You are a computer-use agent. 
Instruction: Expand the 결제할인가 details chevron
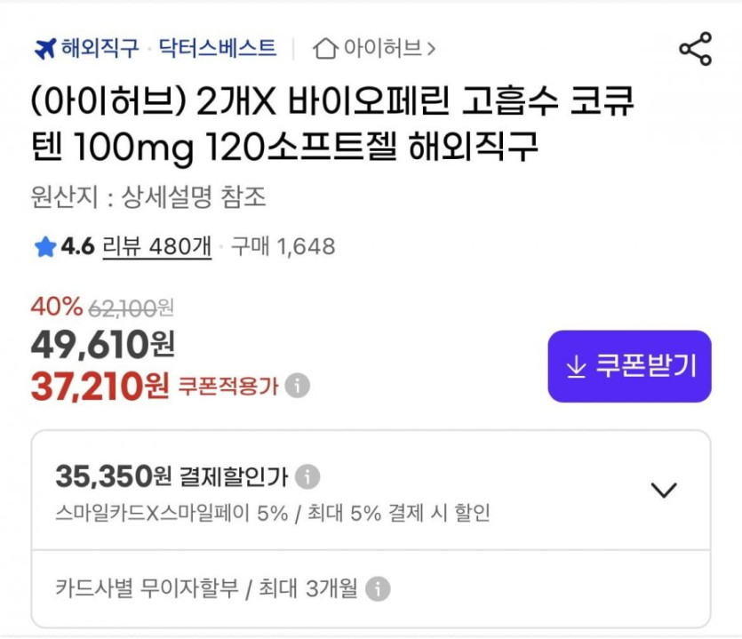coord(663,490)
